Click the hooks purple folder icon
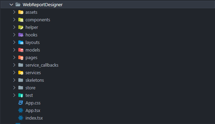This screenshot has height=124, width=215. 21,35
